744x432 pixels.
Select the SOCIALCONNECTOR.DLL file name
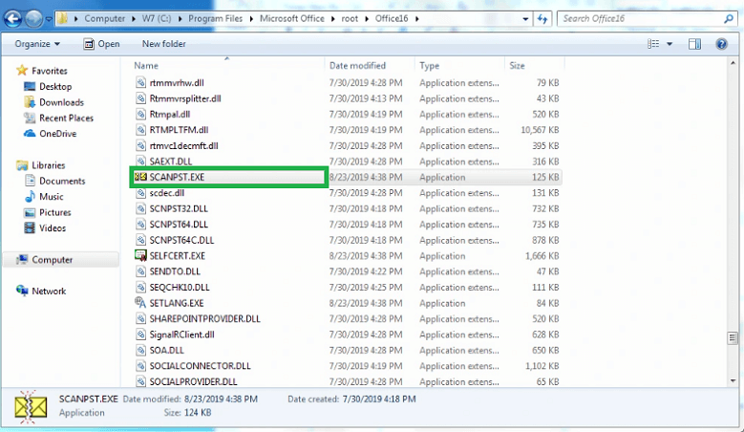[x=200, y=365]
